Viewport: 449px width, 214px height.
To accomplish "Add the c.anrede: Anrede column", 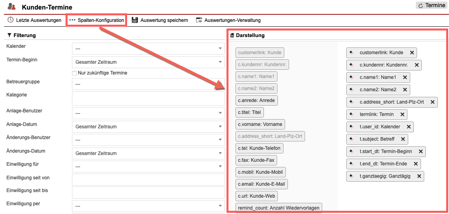I will (x=257, y=100).
